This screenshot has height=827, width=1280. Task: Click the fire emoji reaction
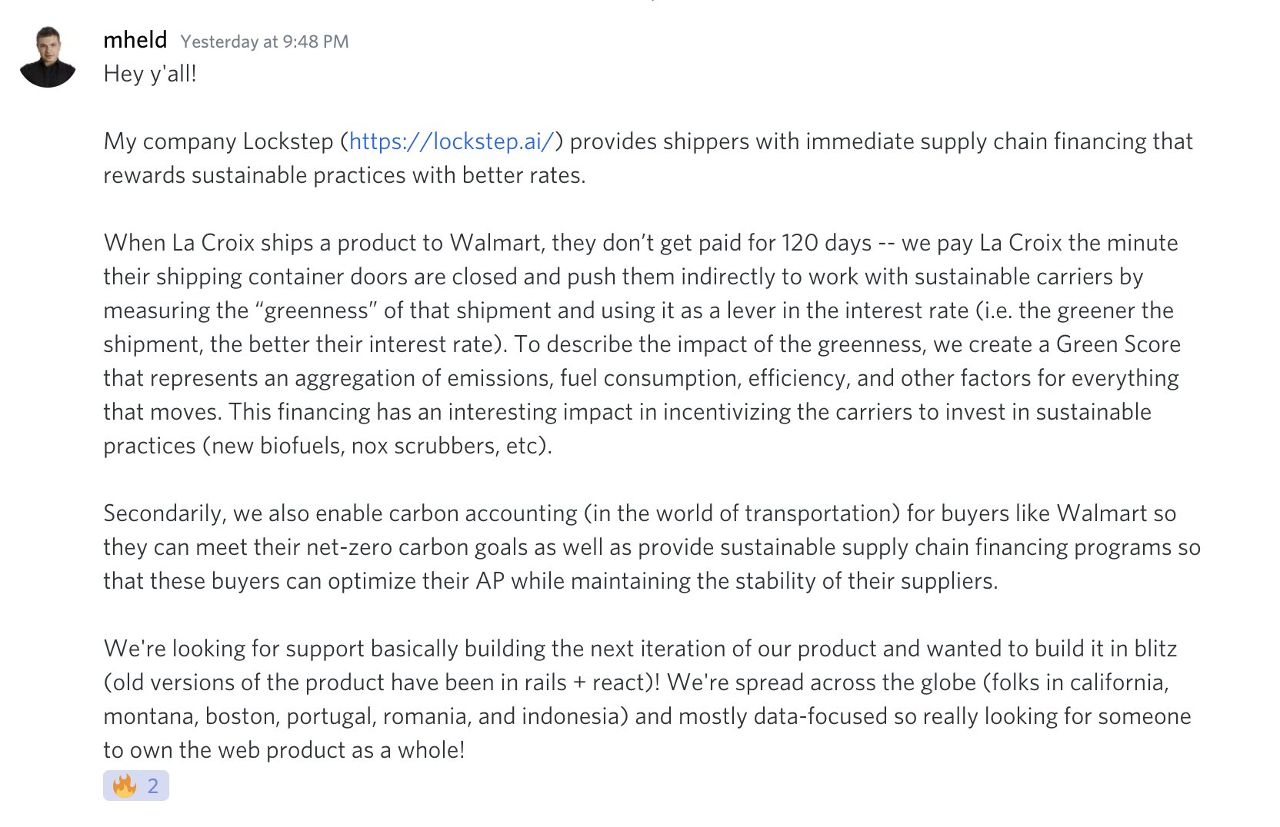[x=125, y=785]
